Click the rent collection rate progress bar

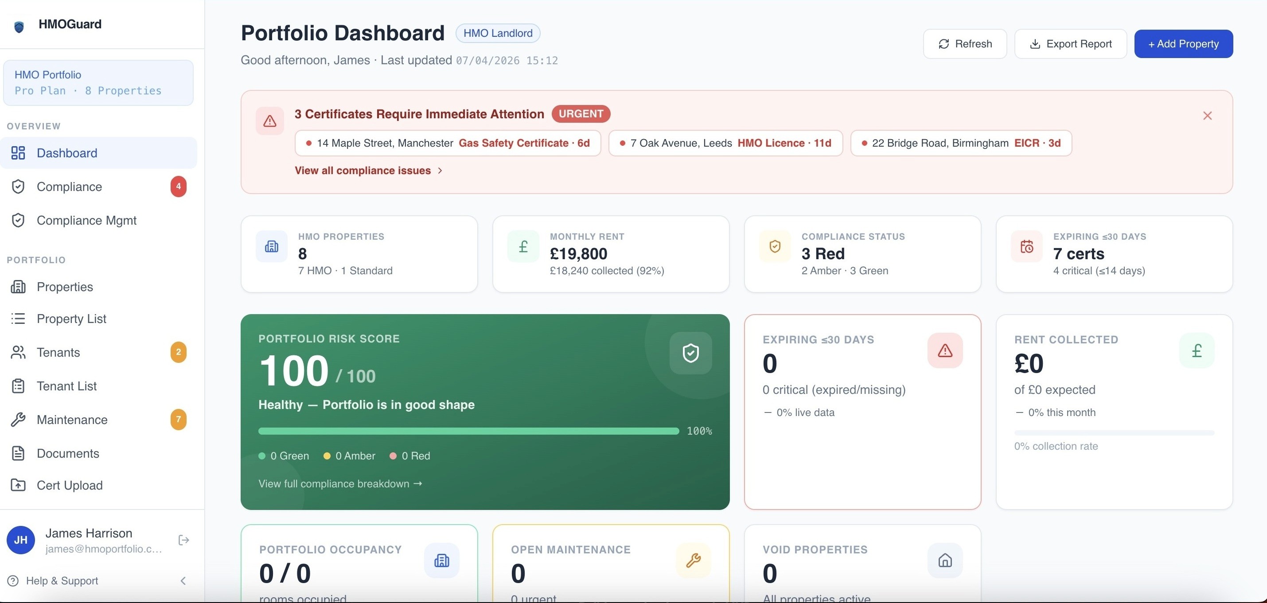tap(1114, 433)
